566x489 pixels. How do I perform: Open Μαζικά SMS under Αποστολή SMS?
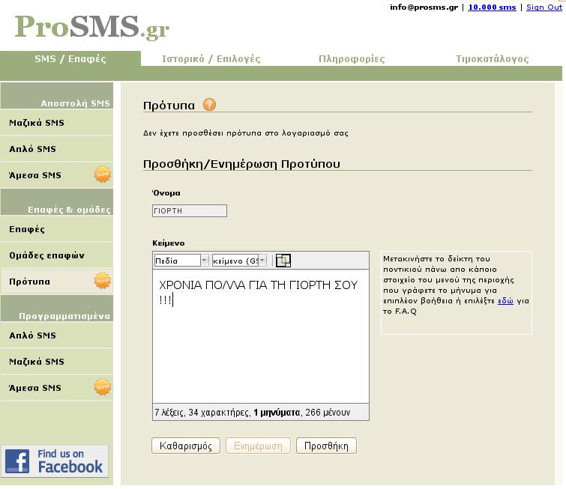[57, 123]
